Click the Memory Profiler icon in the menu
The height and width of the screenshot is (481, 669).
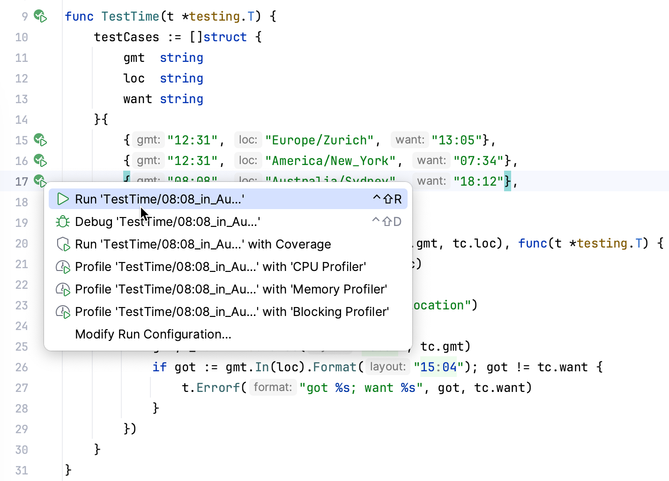coord(63,289)
